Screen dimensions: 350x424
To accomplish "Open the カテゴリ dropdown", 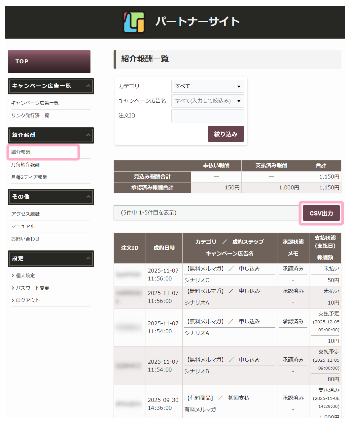I will coord(207,86).
